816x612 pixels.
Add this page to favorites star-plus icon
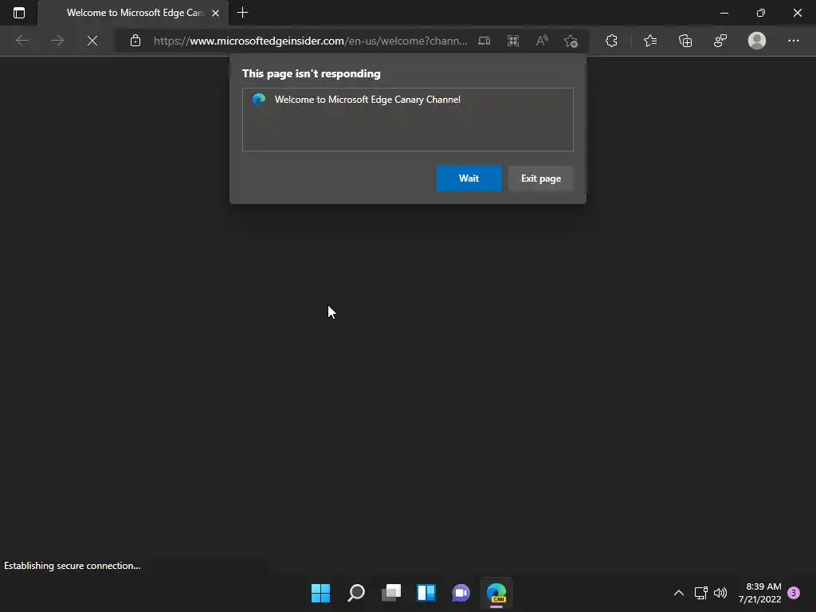click(x=571, y=41)
